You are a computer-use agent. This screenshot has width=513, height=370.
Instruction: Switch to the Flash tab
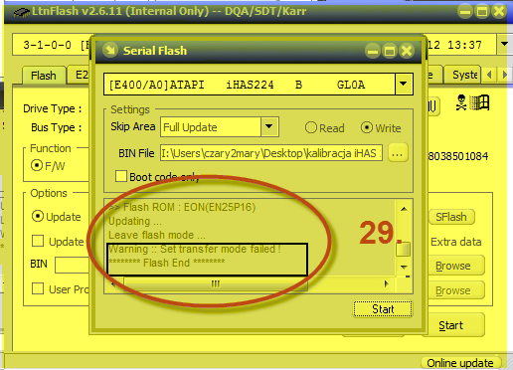pyautogui.click(x=44, y=76)
